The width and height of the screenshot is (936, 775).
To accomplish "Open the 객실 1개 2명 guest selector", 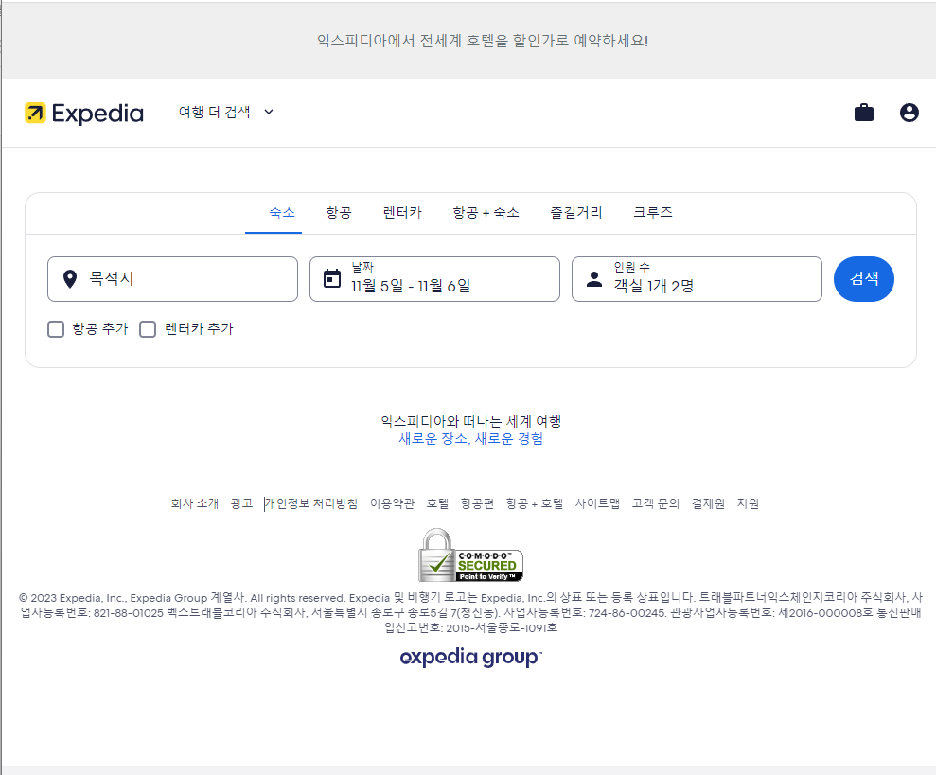I will (696, 284).
